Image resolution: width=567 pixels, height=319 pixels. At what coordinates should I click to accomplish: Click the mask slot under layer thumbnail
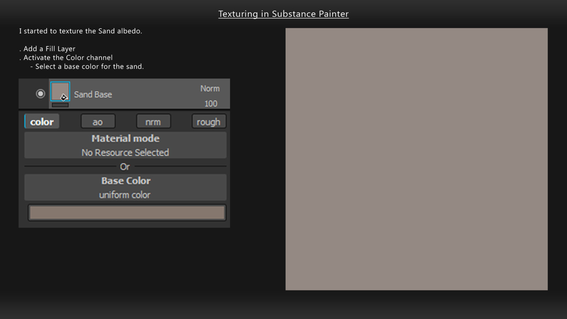click(x=60, y=105)
